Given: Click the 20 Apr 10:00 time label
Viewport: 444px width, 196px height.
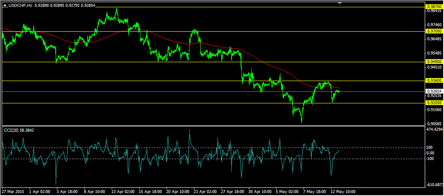Looking at the screenshot, I should coord(179,191).
